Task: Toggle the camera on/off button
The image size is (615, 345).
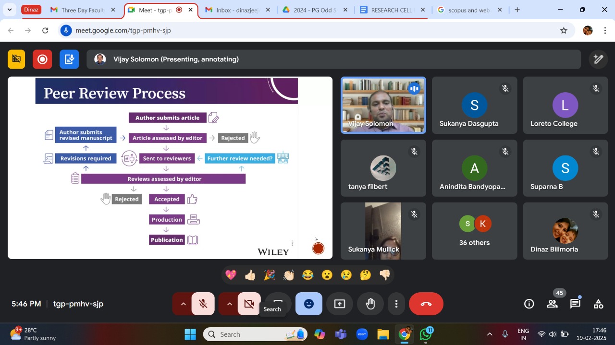Action: 249,304
